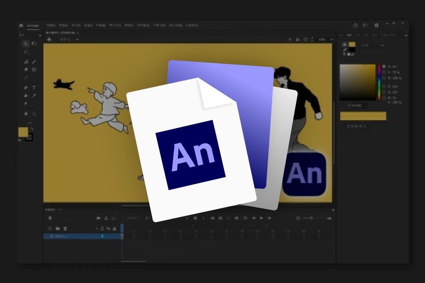Click the rainbow hue slider bar
Image resolution: width=425 pixels, height=283 pixels.
(x=379, y=82)
